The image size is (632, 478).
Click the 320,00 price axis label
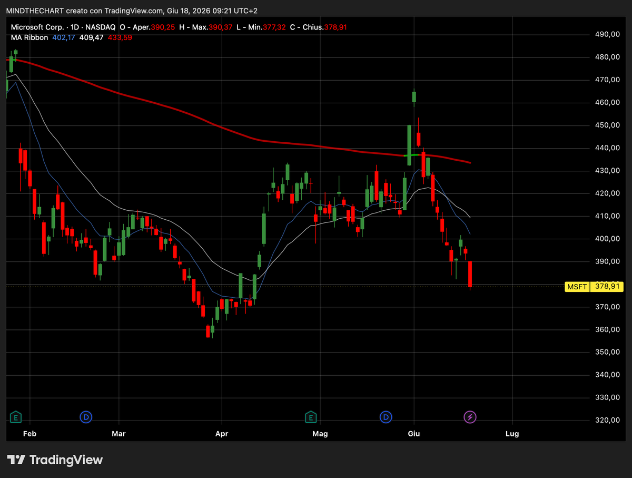[607, 420]
